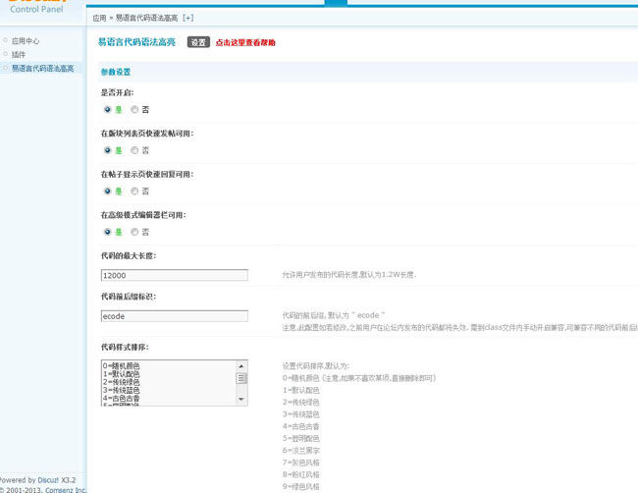Click the 代码的最大长度 input field
638x493 pixels.
pos(174,276)
